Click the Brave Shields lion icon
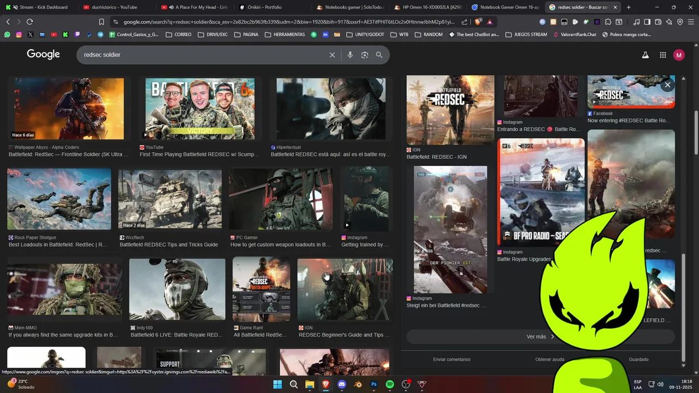This screenshot has height=393, width=699. pos(478,22)
